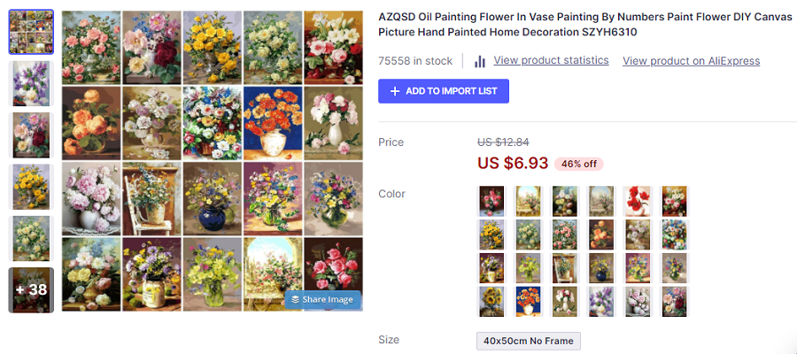Choose the blue vase color swatch in third row
This screenshot has height=354, width=797.
(x=600, y=268)
